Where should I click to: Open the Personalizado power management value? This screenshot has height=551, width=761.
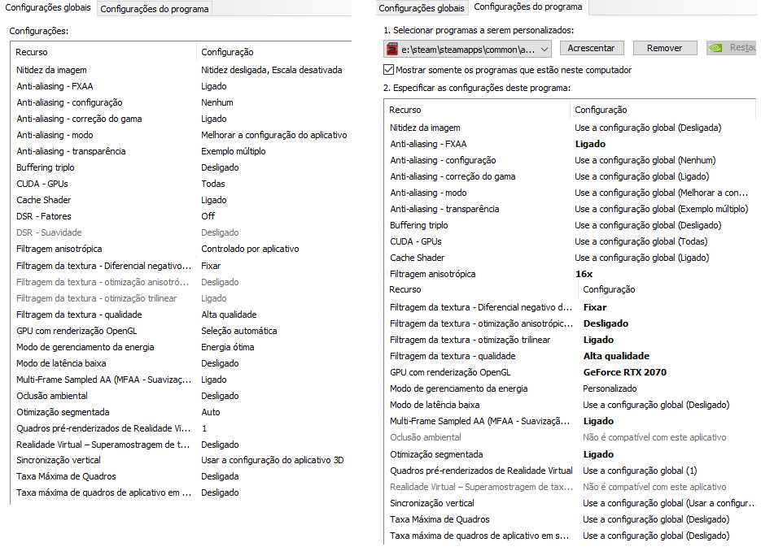tap(610, 388)
